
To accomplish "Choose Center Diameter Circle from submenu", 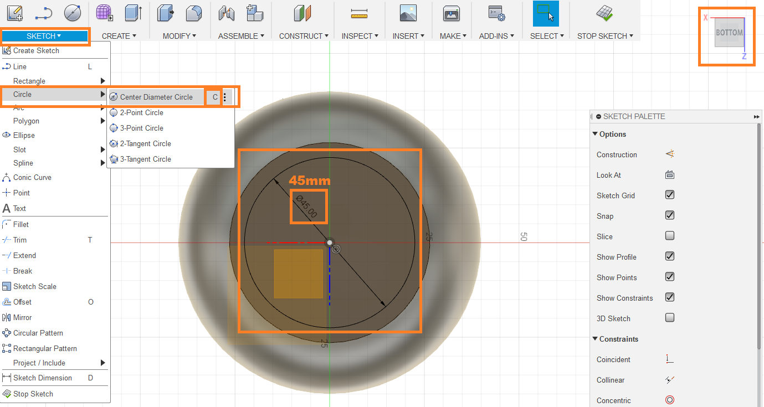I will (x=157, y=97).
